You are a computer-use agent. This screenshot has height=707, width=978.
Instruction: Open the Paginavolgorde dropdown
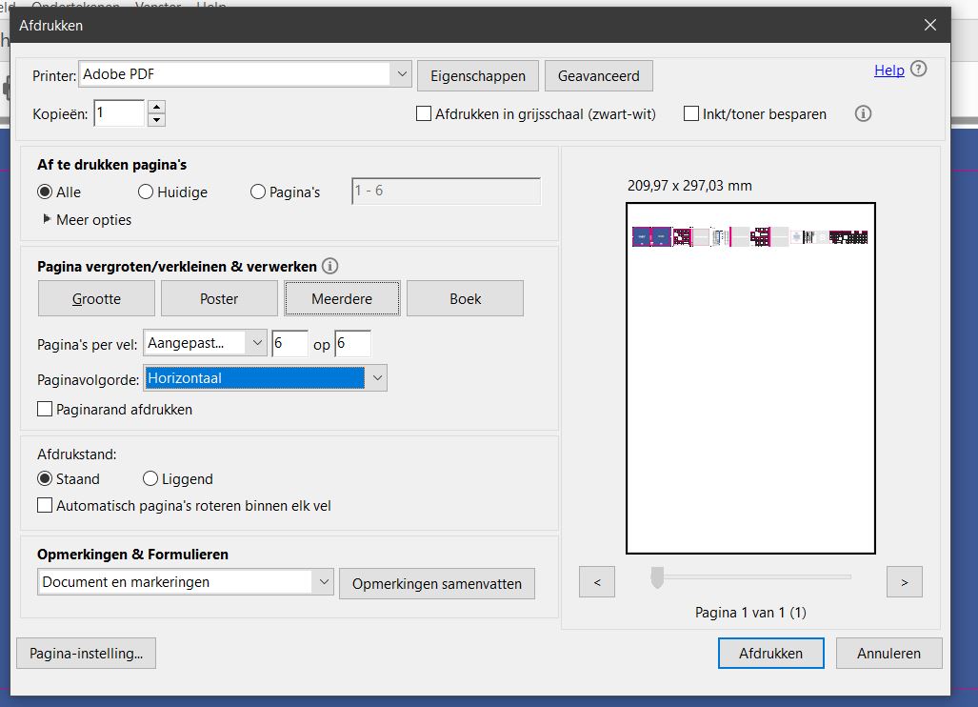point(376,377)
